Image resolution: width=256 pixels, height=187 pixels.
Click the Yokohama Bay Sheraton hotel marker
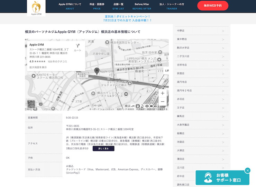coord(126,94)
